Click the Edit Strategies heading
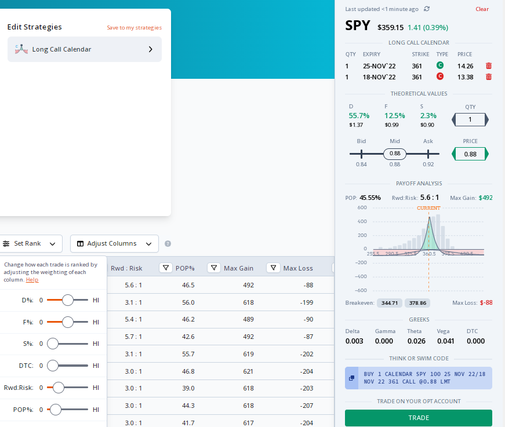The image size is (505, 427). tap(34, 27)
